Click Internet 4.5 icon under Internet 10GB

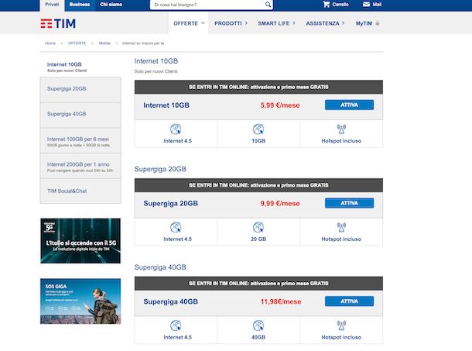[x=175, y=130]
